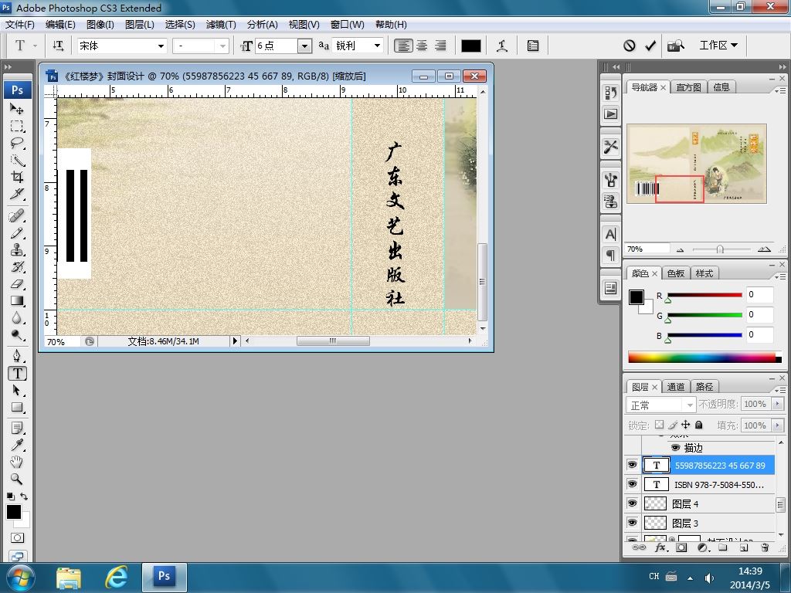
Task: Left align text
Action: pyautogui.click(x=403, y=46)
